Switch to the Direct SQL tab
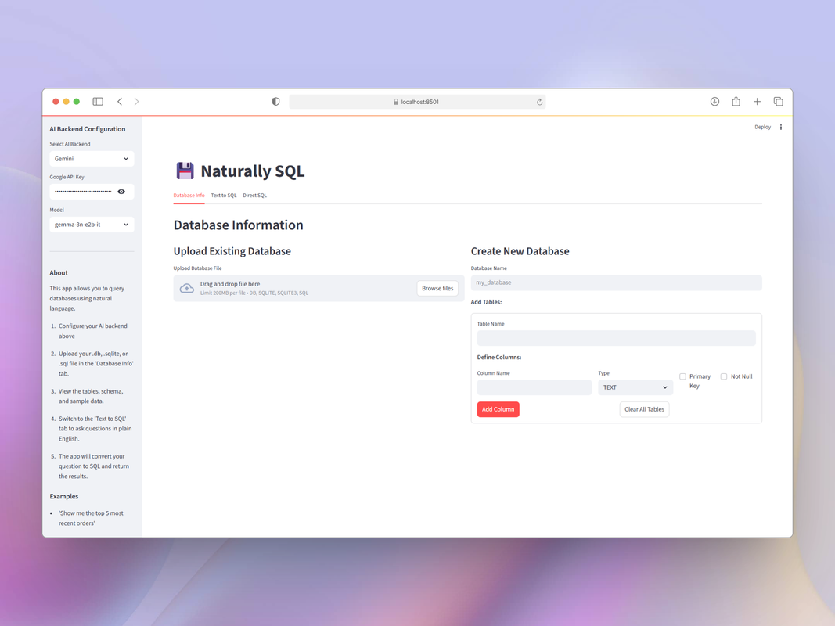This screenshot has height=626, width=835. click(x=254, y=196)
